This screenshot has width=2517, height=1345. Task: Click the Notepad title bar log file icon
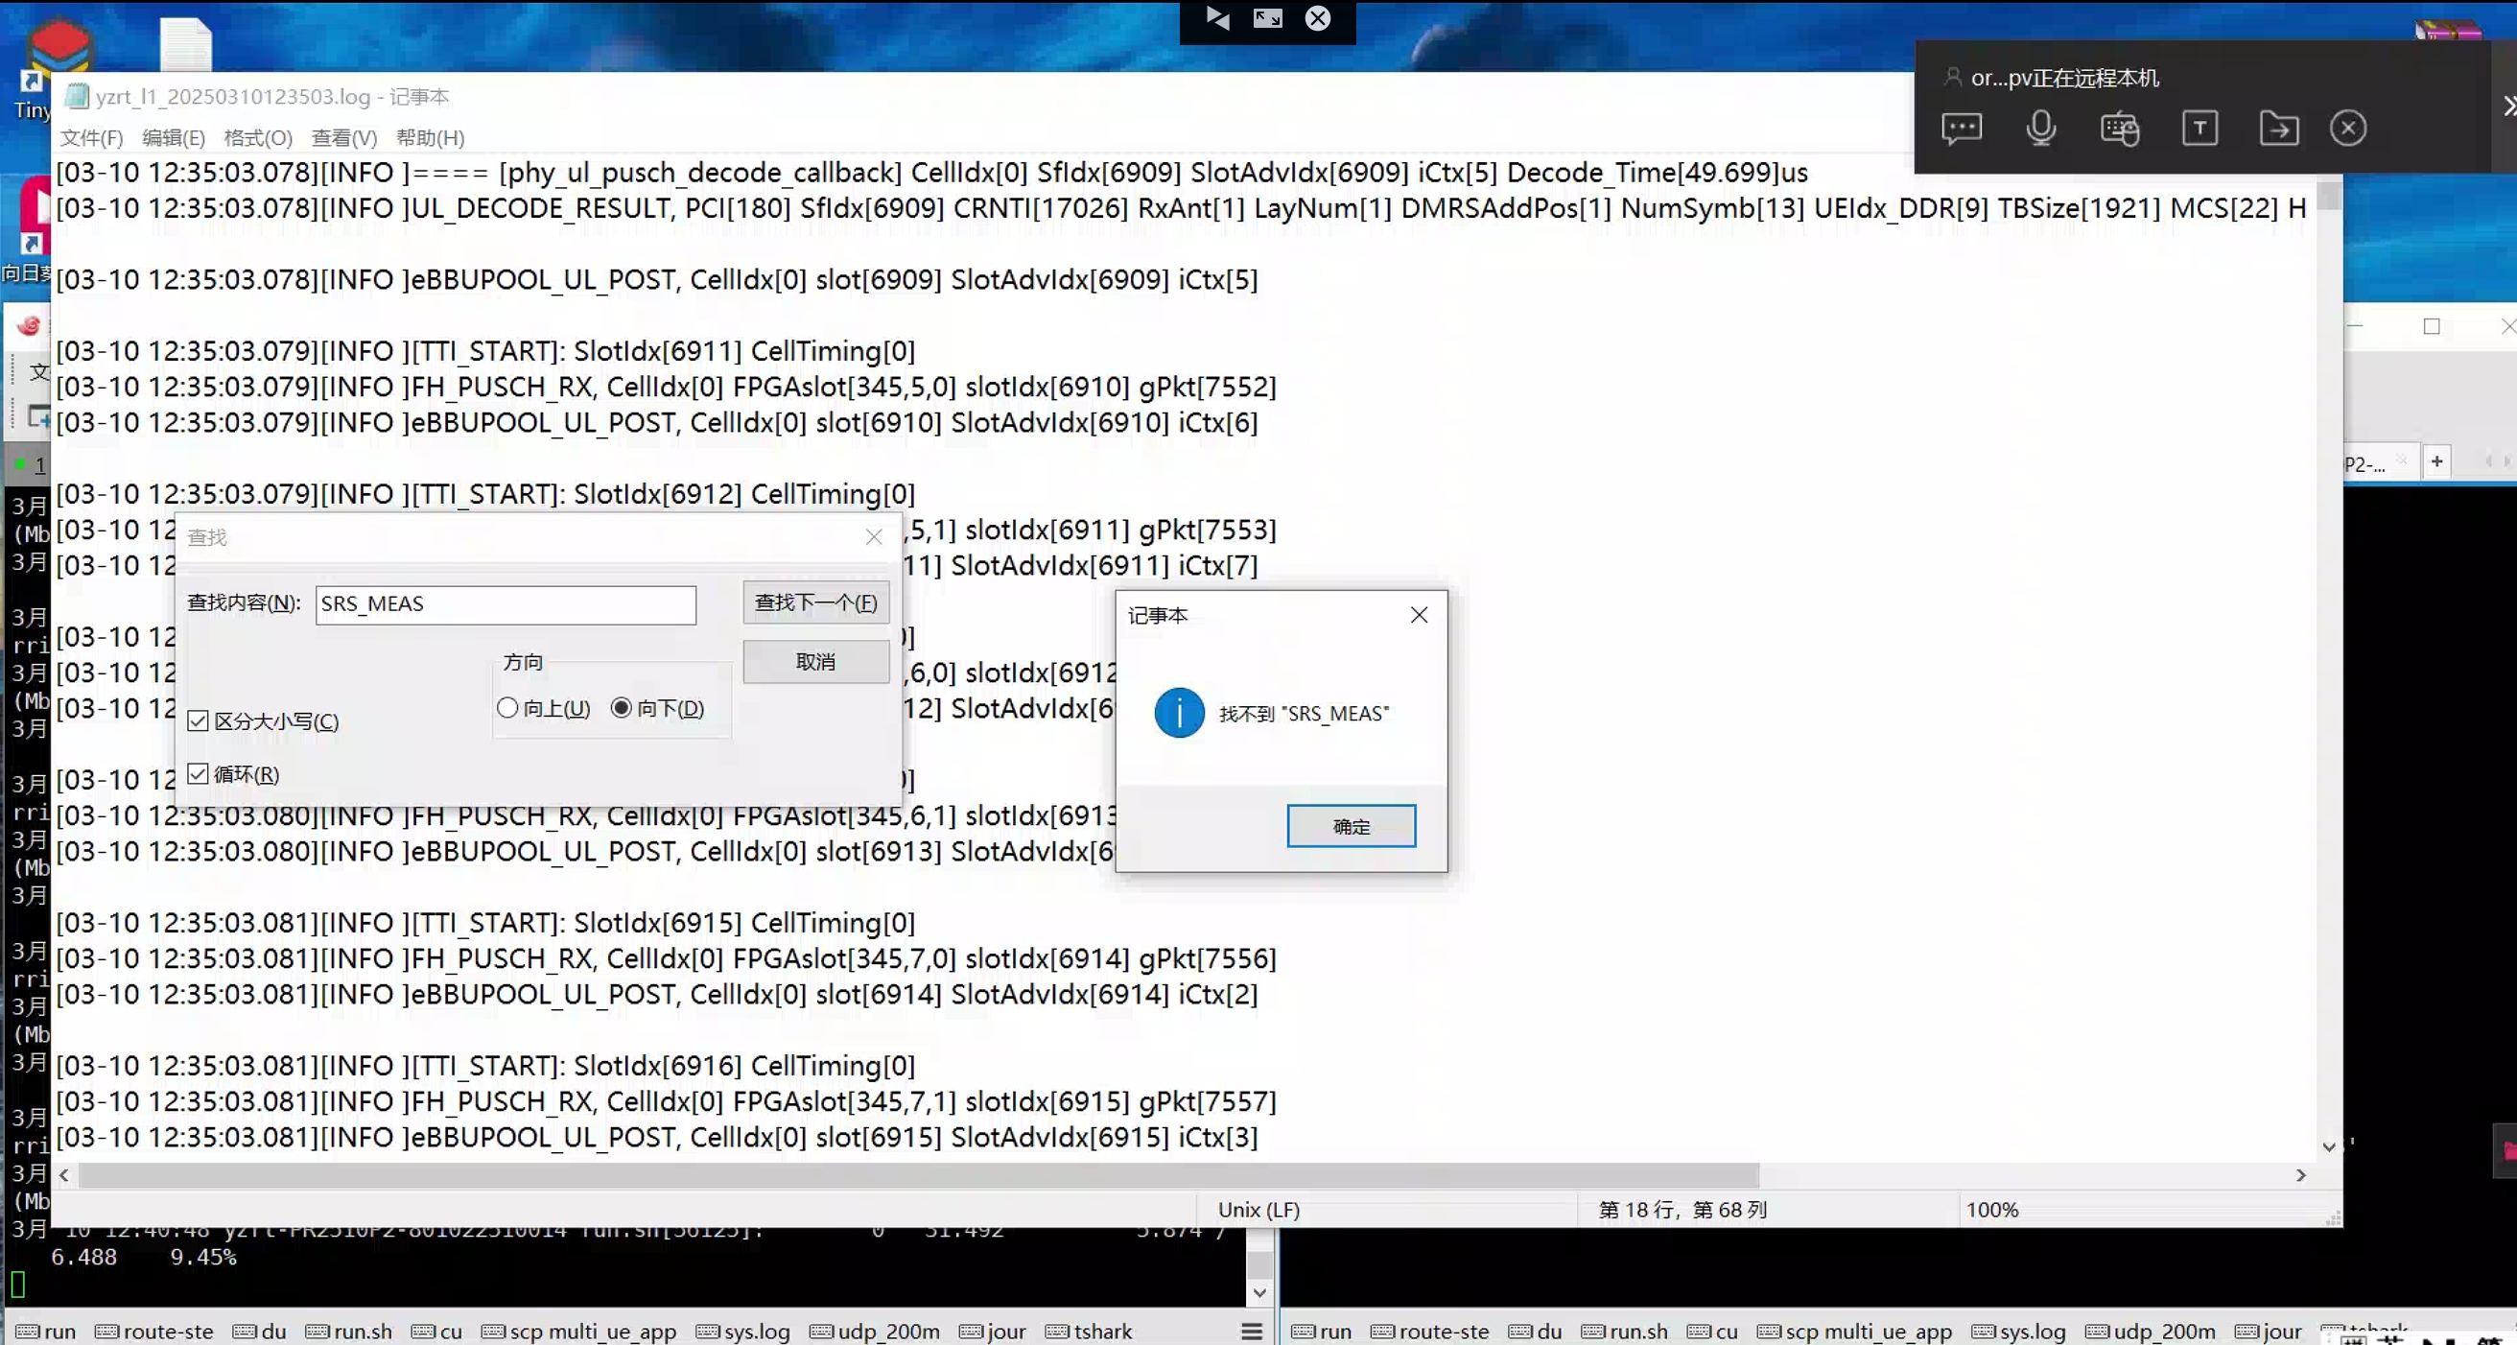75,96
